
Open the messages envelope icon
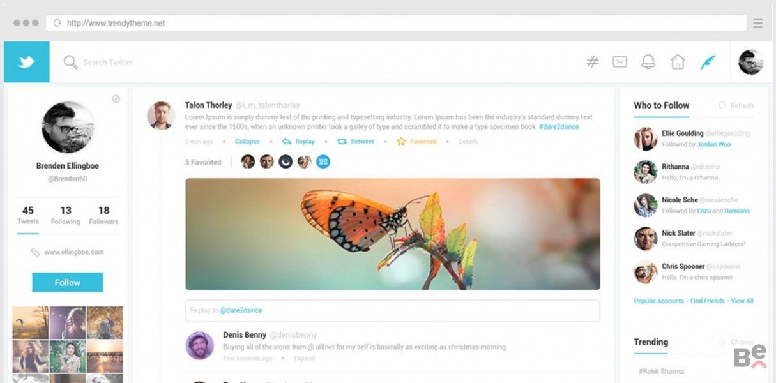pyautogui.click(x=620, y=62)
